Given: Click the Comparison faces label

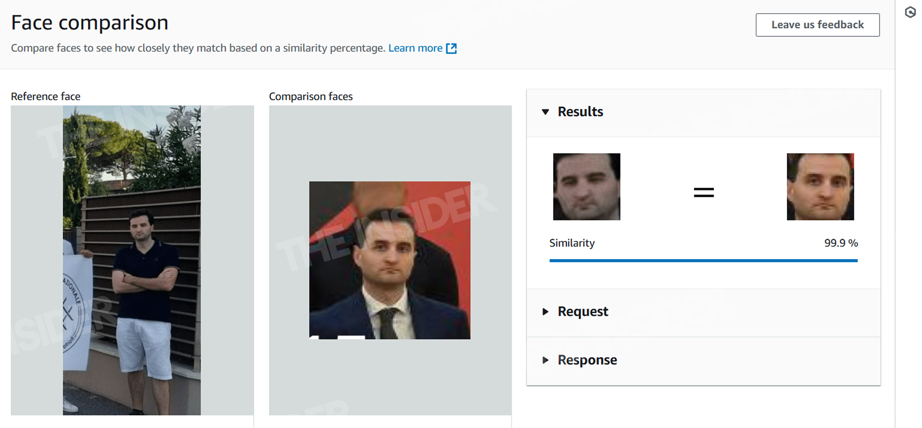Looking at the screenshot, I should click(x=310, y=96).
